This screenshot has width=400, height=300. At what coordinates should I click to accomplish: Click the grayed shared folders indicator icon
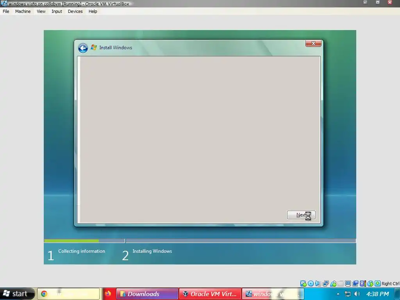coord(341,284)
